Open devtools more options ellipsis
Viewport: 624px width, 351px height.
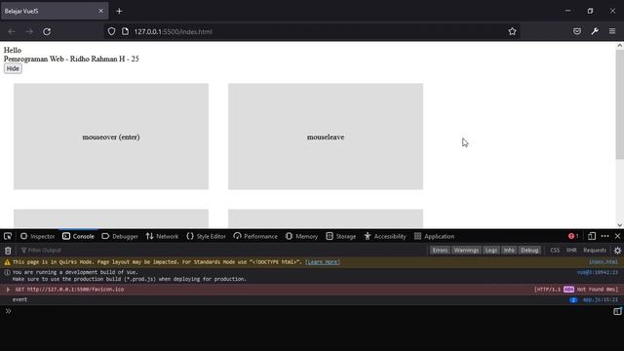coord(604,236)
